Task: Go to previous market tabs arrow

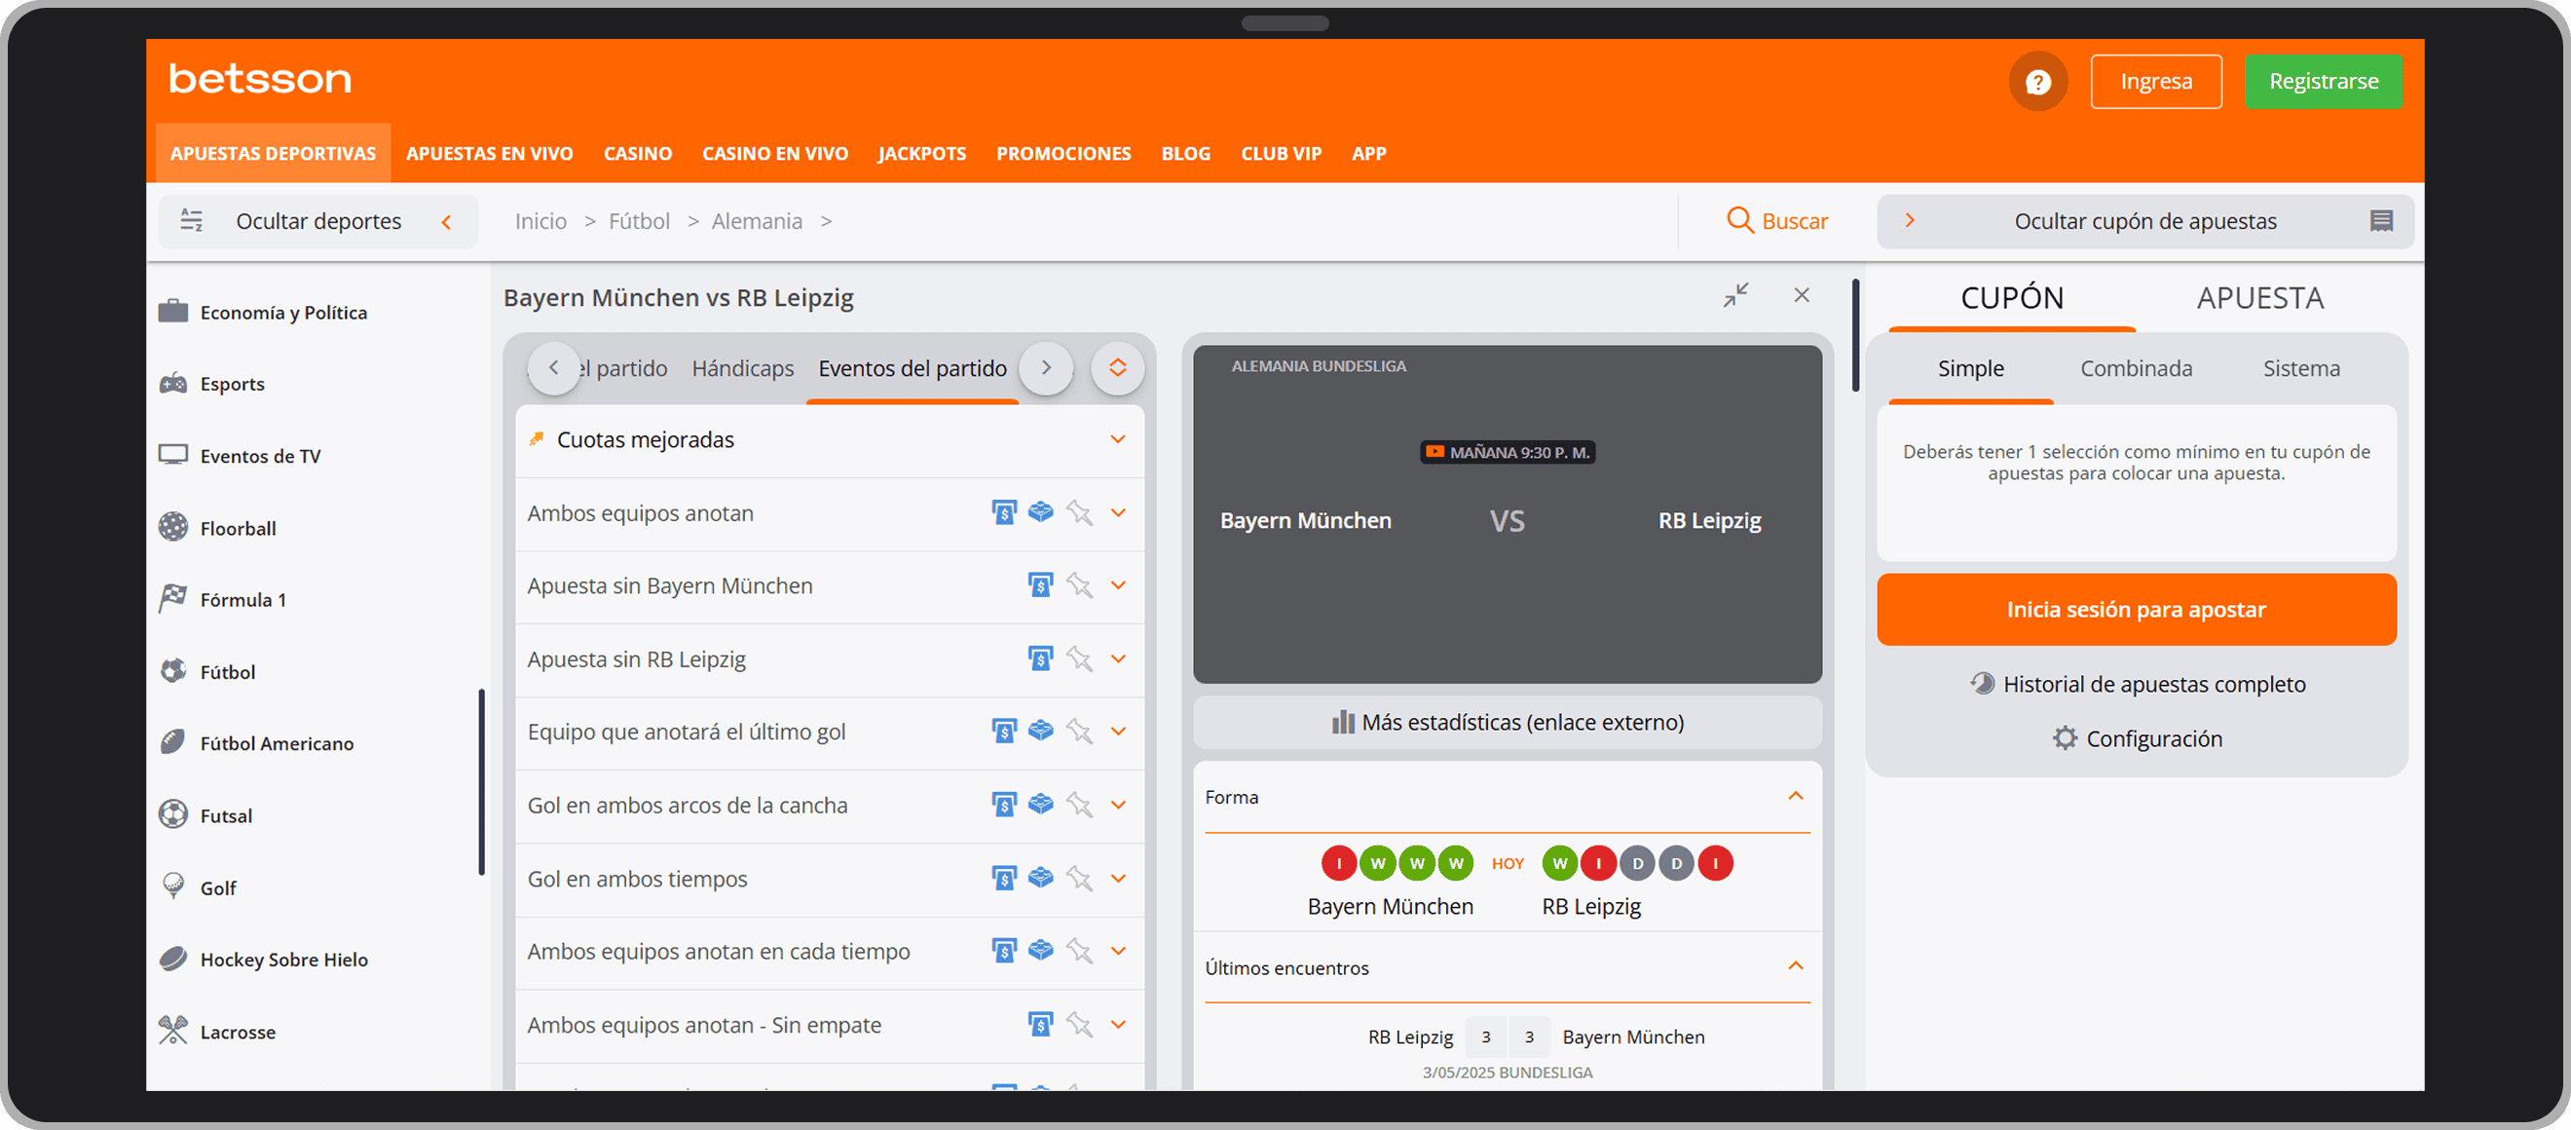Action: [x=553, y=367]
